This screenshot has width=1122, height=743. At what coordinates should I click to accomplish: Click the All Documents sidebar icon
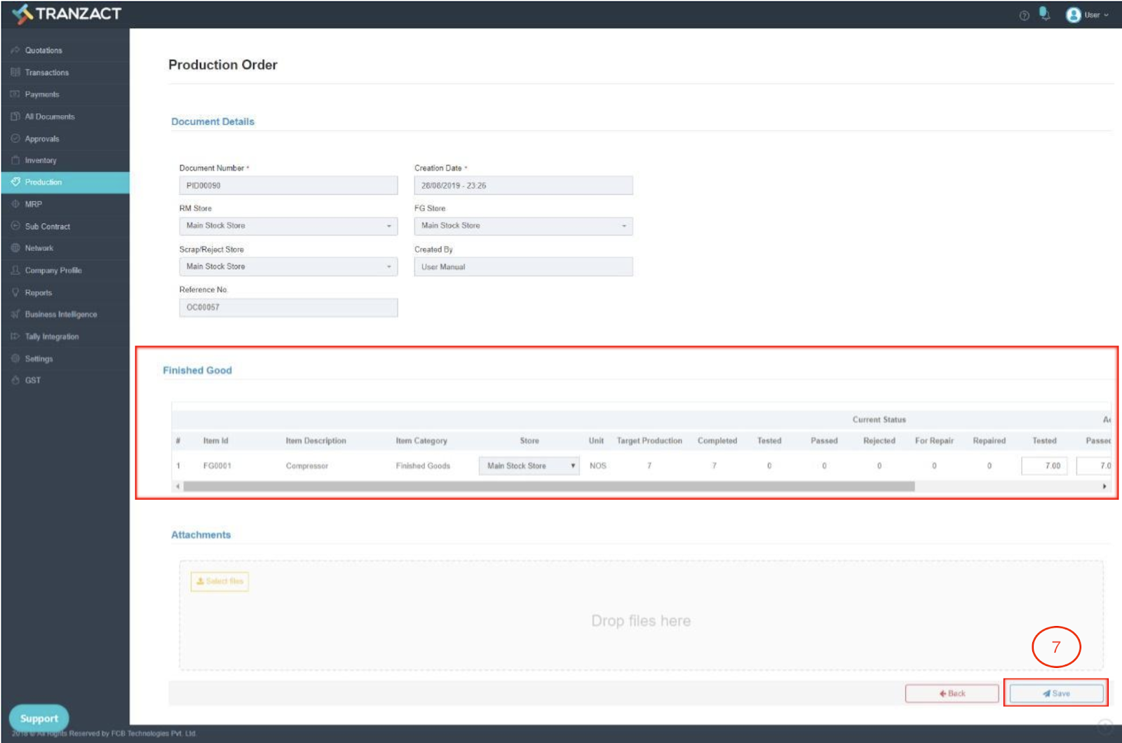(x=15, y=116)
